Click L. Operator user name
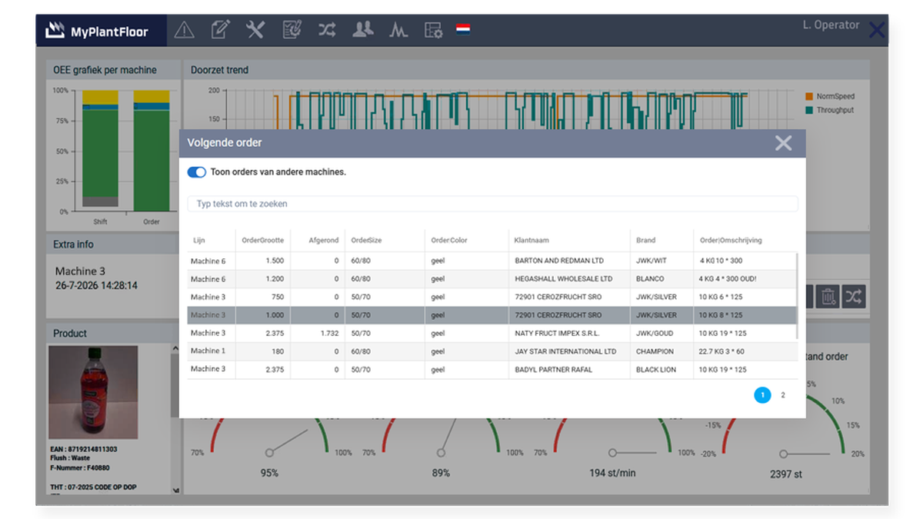The image size is (923, 519). coord(831,25)
